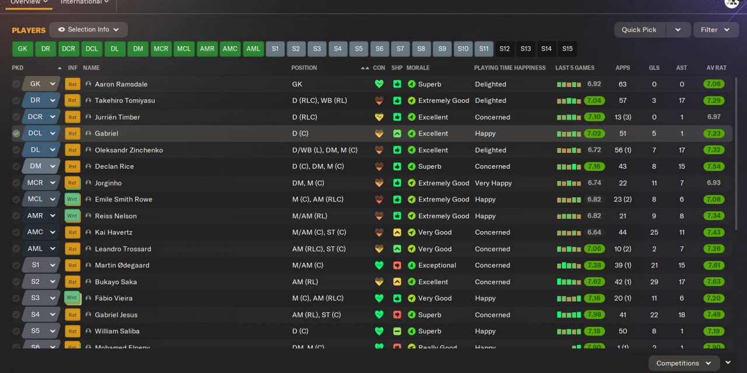Click Kai Havertz's yellow match sharpness icon
Viewport: 747px width, 373px height.
(397, 232)
